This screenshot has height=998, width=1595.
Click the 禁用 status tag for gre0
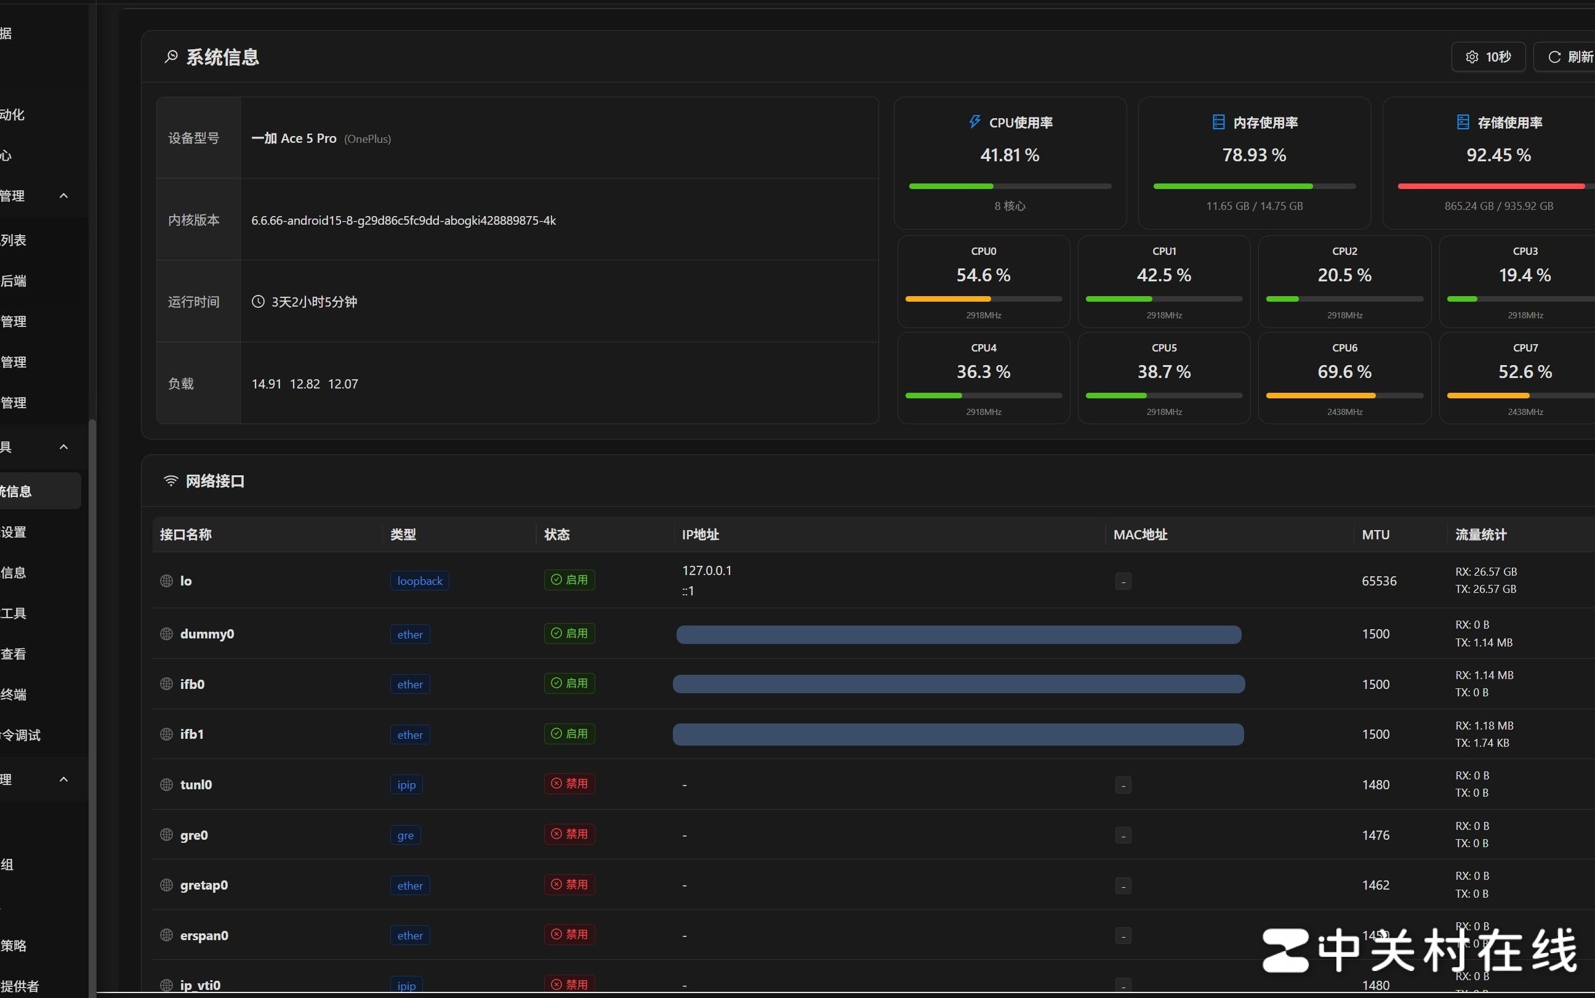point(569,834)
